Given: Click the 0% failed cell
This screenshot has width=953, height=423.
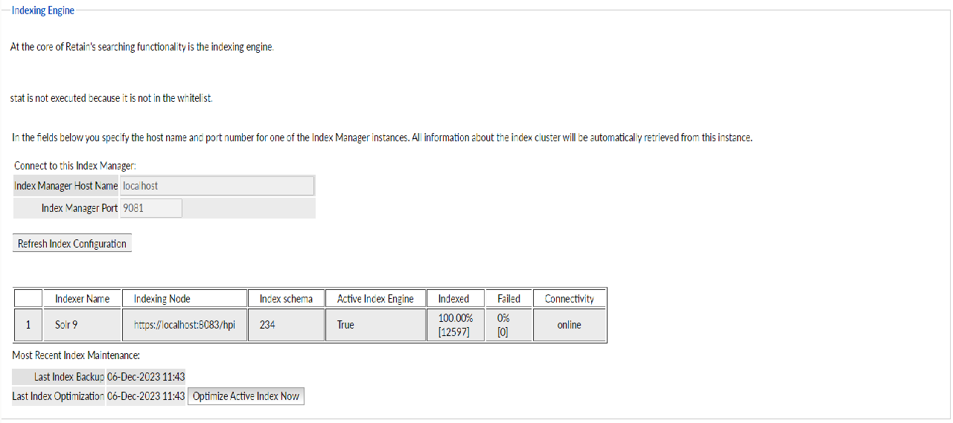Looking at the screenshot, I should pyautogui.click(x=509, y=325).
